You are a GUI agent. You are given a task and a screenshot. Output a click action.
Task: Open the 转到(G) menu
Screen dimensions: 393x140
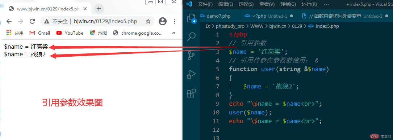pyautogui.click(x=288, y=4)
